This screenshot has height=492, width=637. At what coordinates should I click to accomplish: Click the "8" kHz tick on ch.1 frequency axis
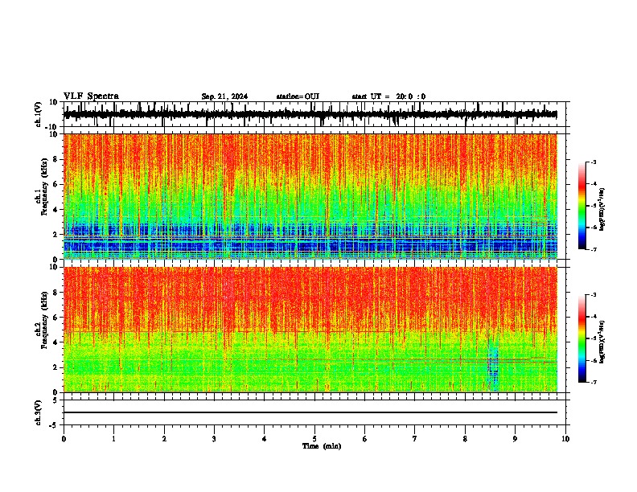[56, 159]
